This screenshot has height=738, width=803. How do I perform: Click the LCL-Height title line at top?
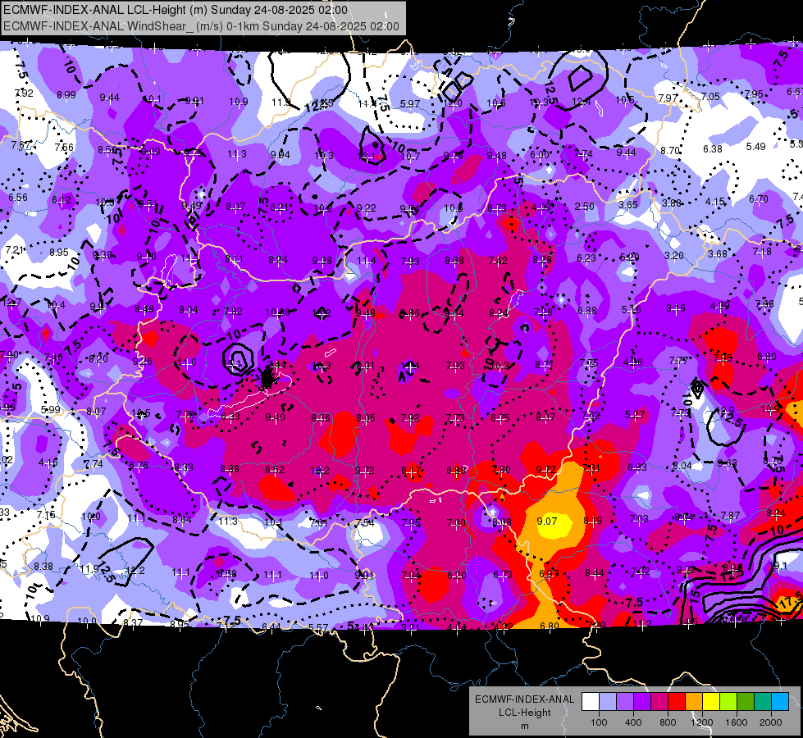pyautogui.click(x=176, y=10)
